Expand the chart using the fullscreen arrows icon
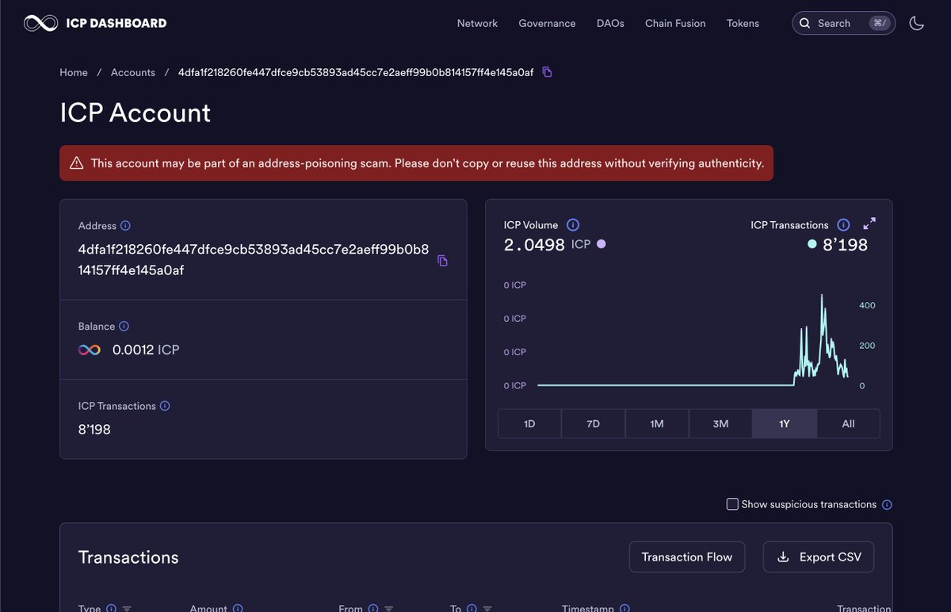The image size is (951, 612). (869, 224)
